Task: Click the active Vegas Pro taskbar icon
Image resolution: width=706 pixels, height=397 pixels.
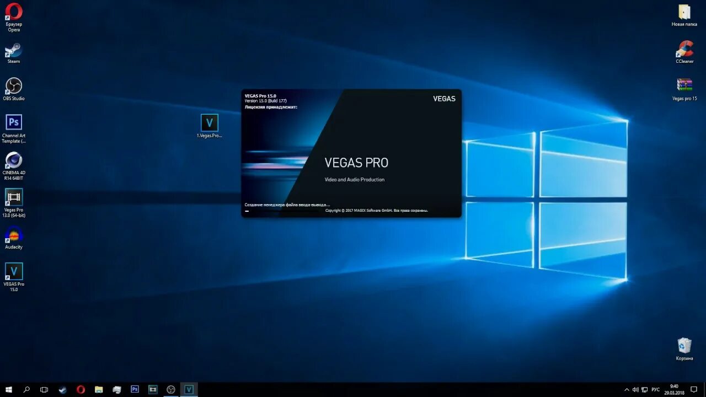Action: (189, 389)
